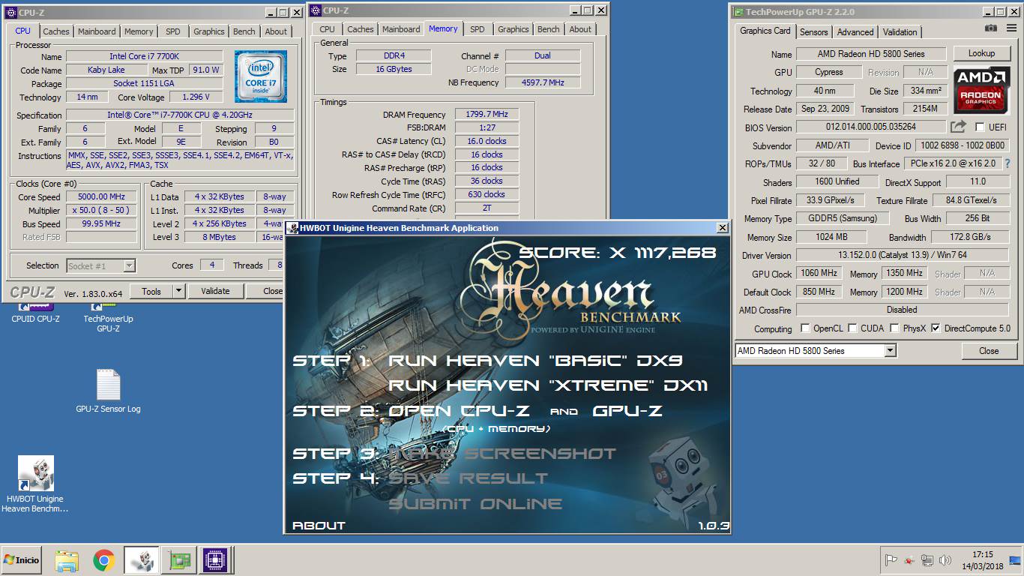Click Run Heaven "Basic" DX9
Viewport: 1024px width, 576px height.
click(535, 361)
